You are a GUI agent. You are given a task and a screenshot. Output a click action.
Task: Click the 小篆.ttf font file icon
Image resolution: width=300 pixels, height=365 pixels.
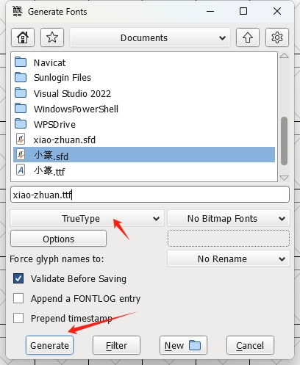click(21, 170)
